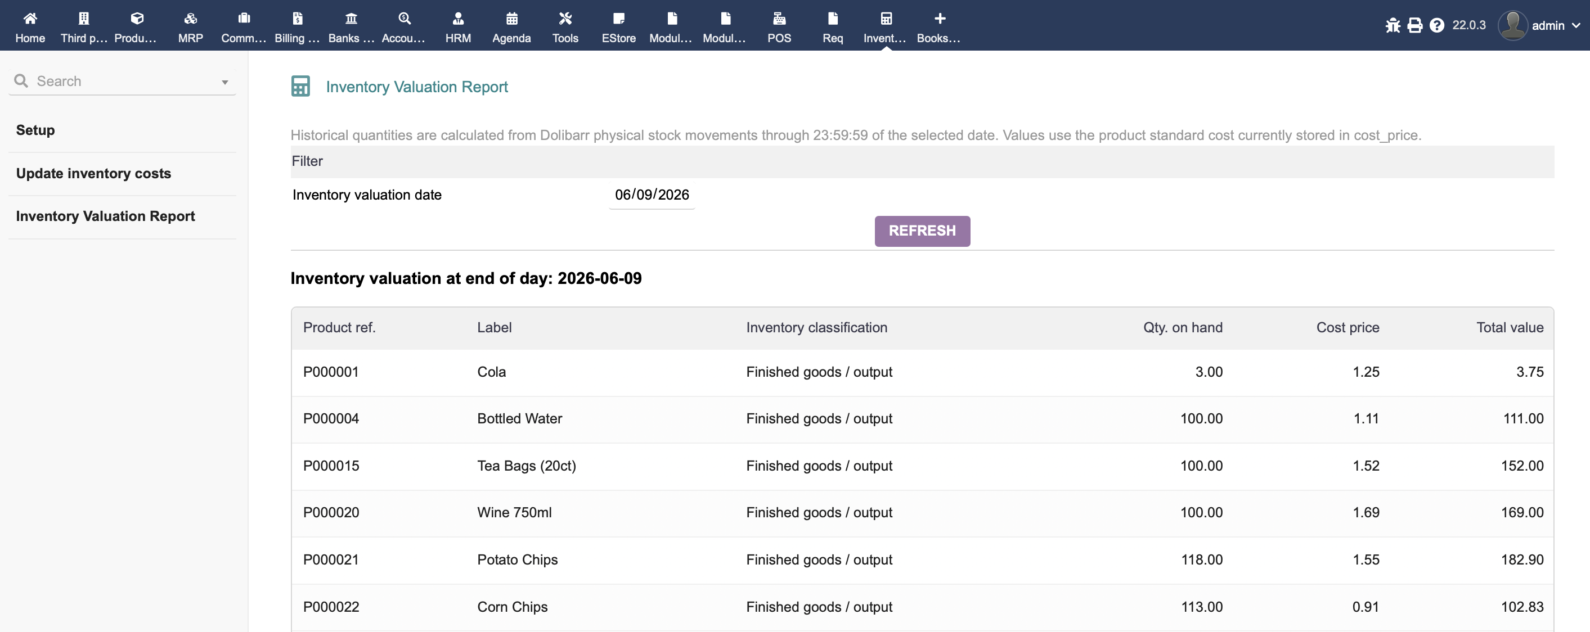
Task: Open Update inventory costs in sidebar
Action: click(93, 173)
